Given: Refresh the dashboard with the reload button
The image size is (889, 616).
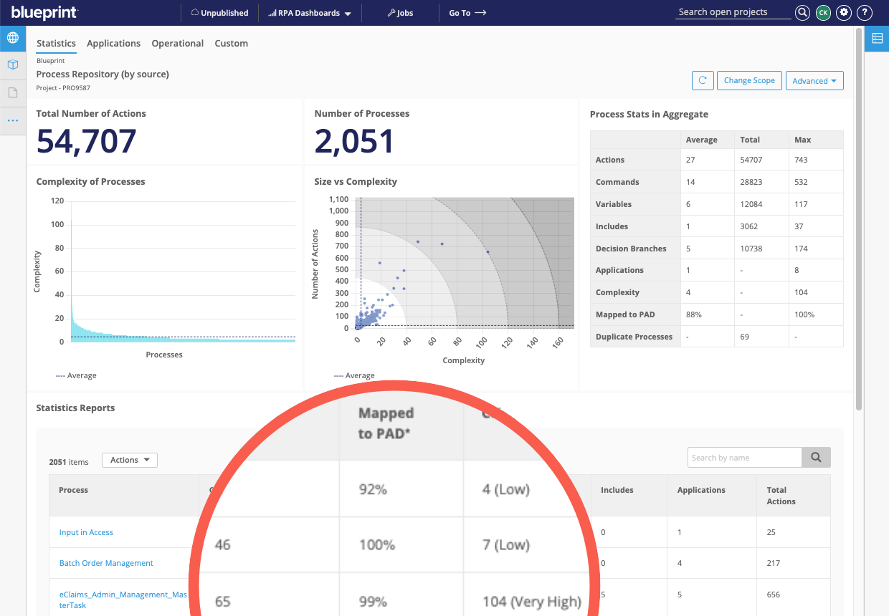Looking at the screenshot, I should [x=703, y=80].
